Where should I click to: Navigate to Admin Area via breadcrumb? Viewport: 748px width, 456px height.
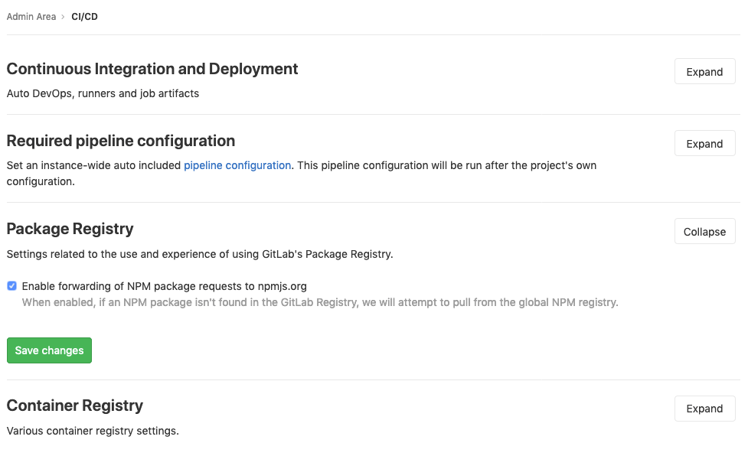tap(31, 16)
